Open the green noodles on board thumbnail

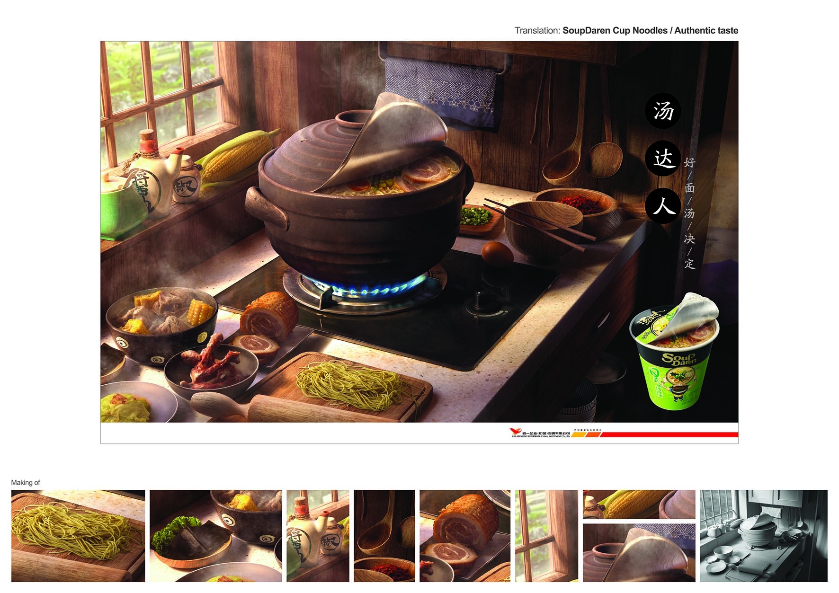click(x=78, y=536)
